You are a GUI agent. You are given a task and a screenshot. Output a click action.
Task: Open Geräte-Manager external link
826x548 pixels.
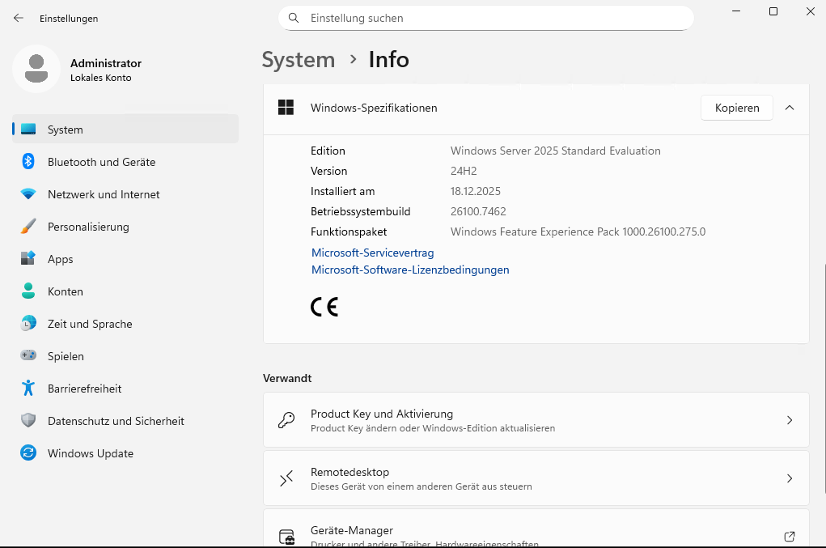789,536
